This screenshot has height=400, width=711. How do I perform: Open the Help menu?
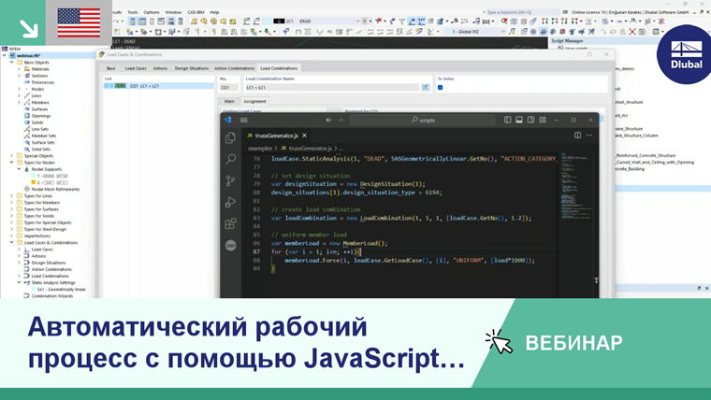[214, 12]
